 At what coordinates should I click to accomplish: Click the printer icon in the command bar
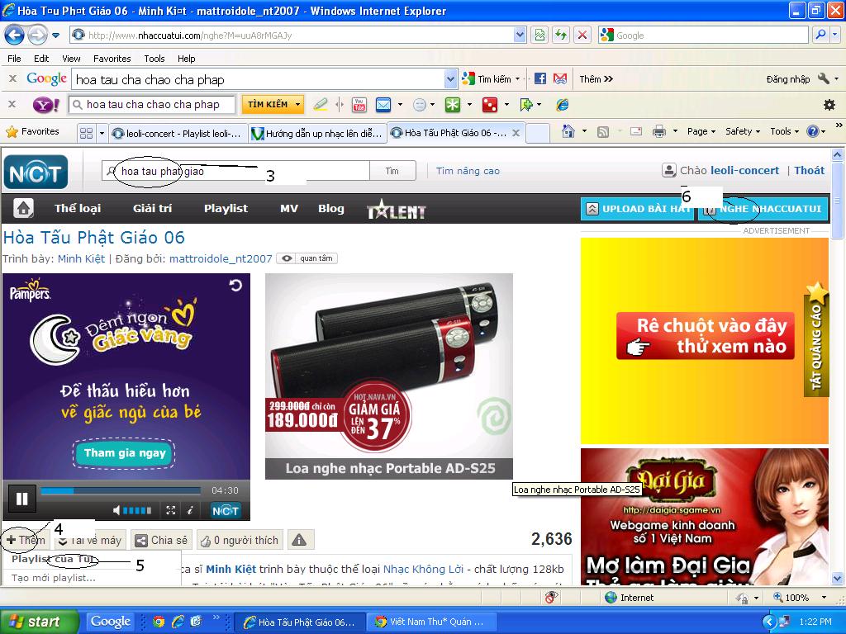(658, 131)
